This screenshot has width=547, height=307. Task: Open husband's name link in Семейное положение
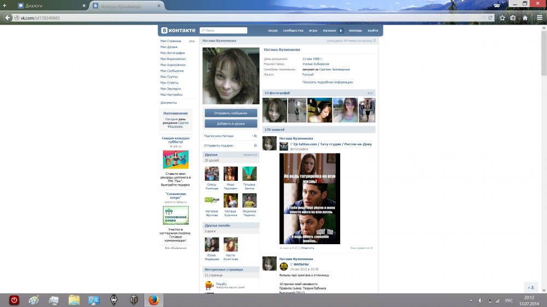[334, 69]
